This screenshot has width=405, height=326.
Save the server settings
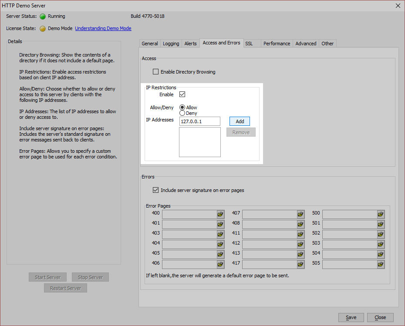pos(351,317)
